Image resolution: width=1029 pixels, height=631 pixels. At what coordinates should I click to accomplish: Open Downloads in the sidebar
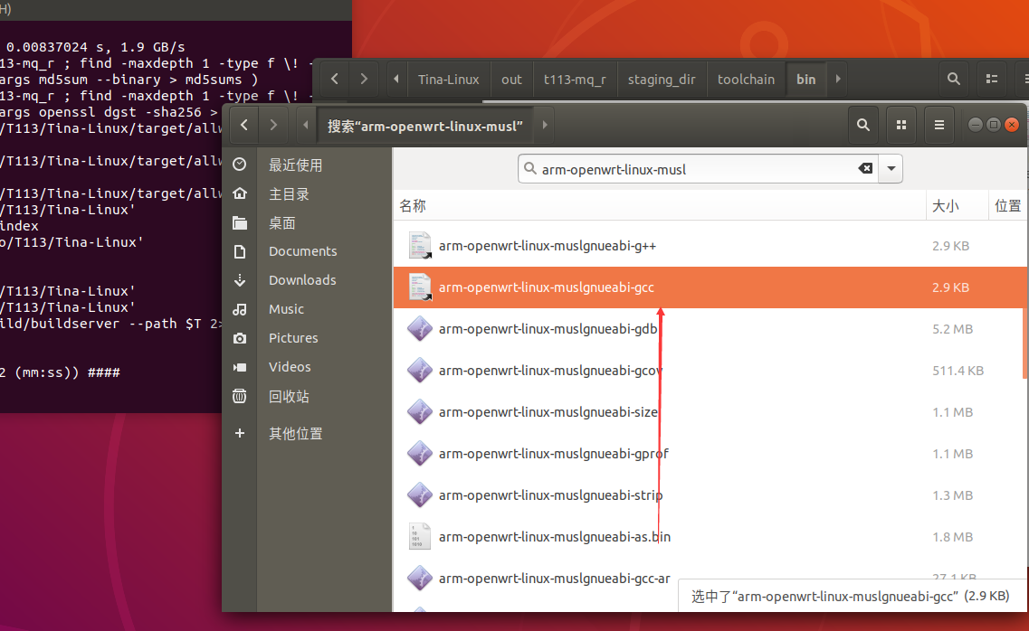(x=302, y=280)
